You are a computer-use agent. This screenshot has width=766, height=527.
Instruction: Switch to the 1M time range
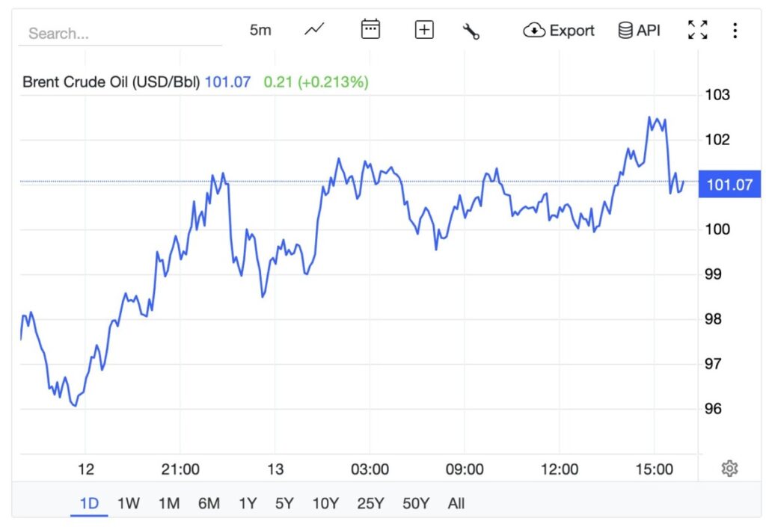pyautogui.click(x=169, y=503)
